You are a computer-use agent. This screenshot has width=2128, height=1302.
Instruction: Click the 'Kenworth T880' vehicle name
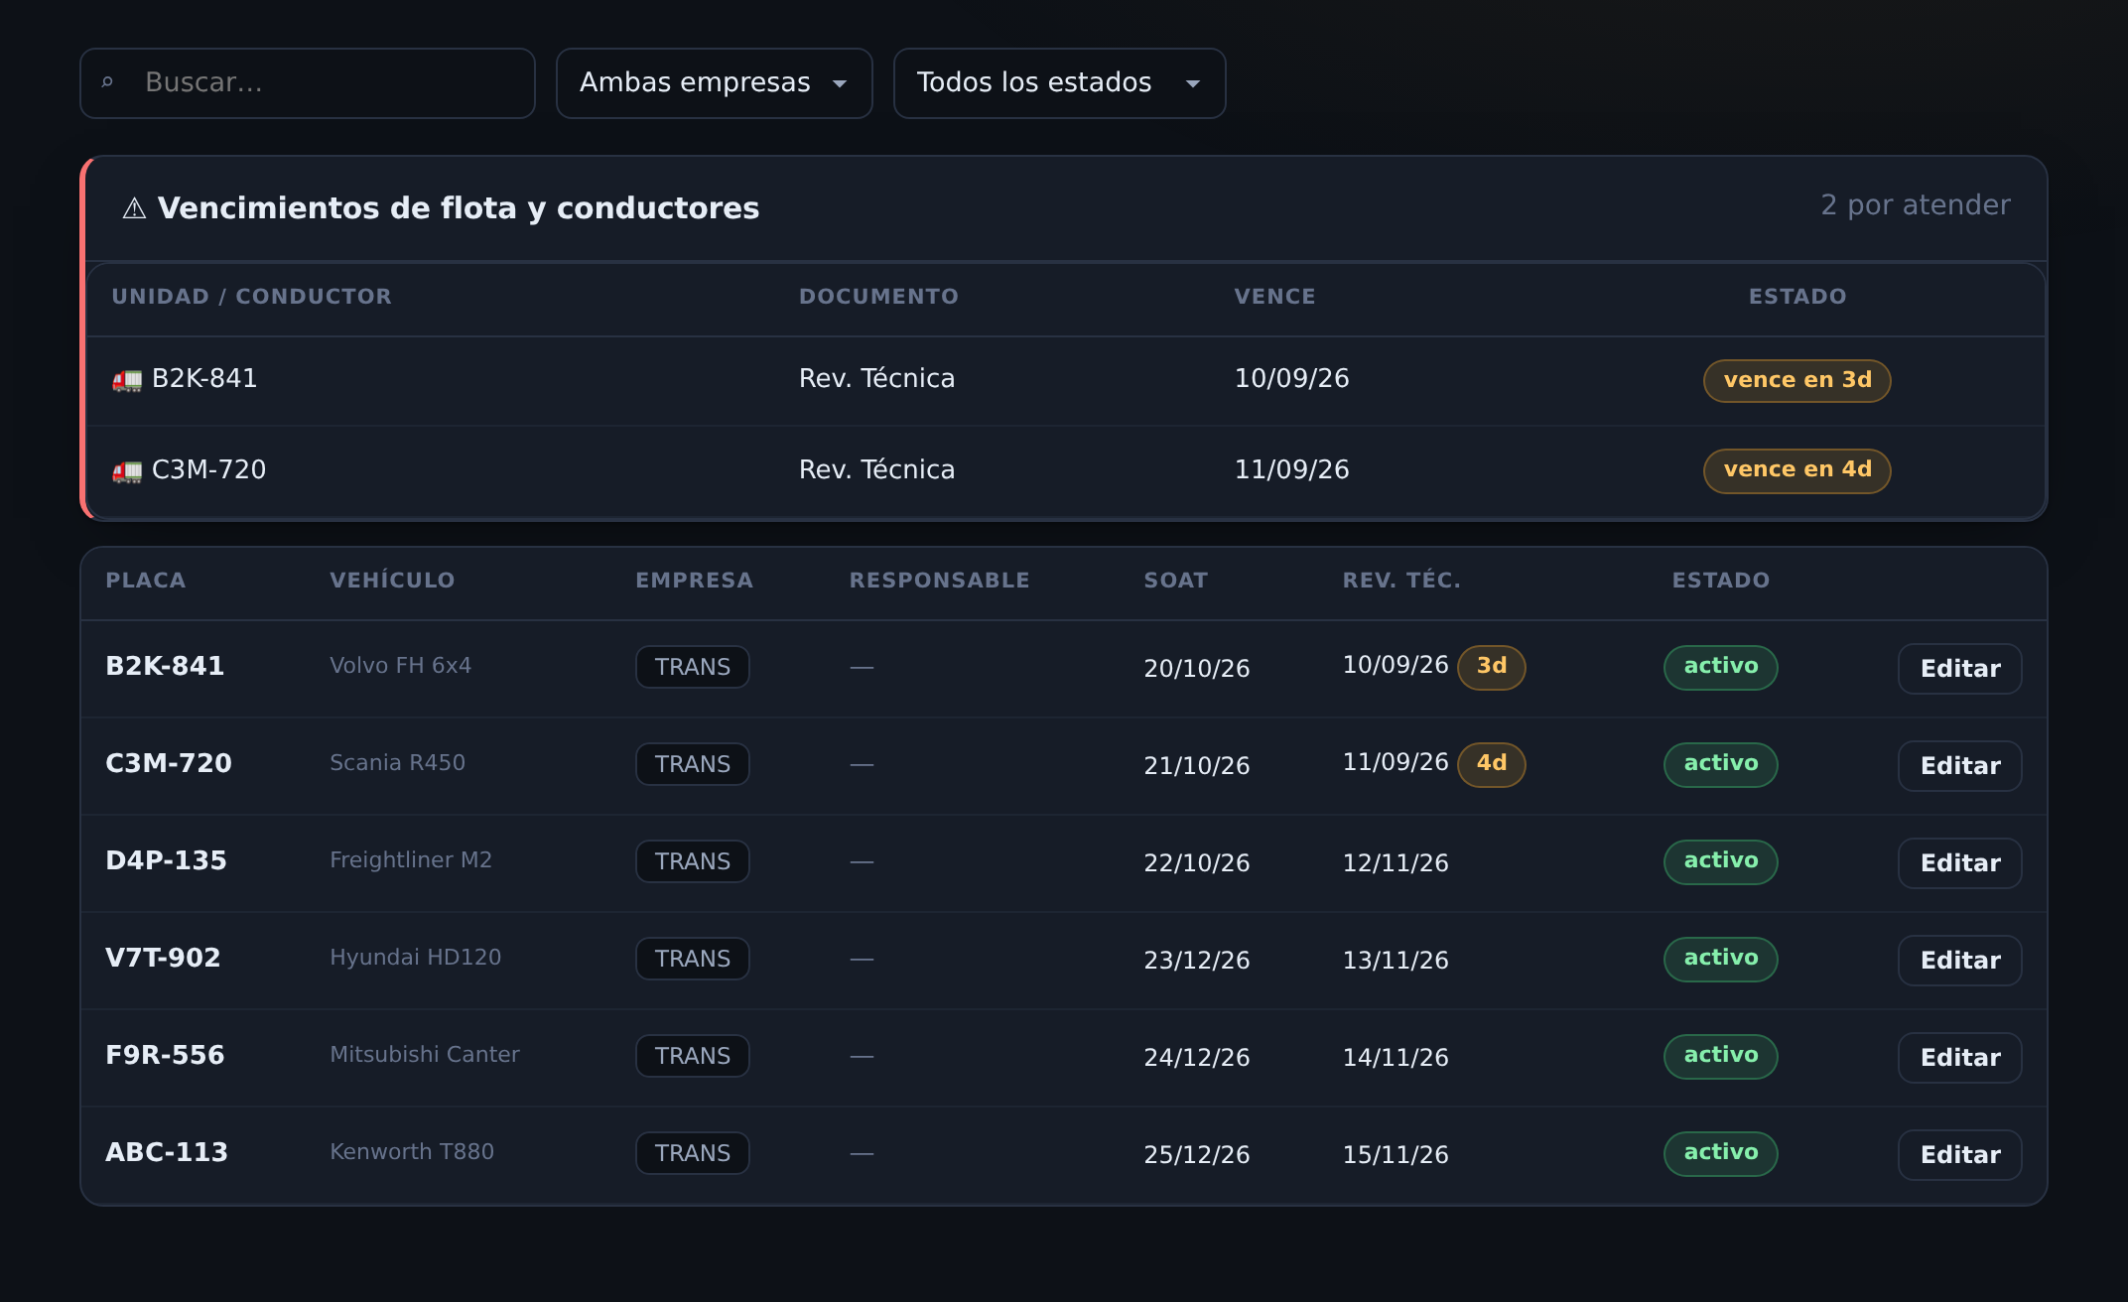pos(412,1152)
